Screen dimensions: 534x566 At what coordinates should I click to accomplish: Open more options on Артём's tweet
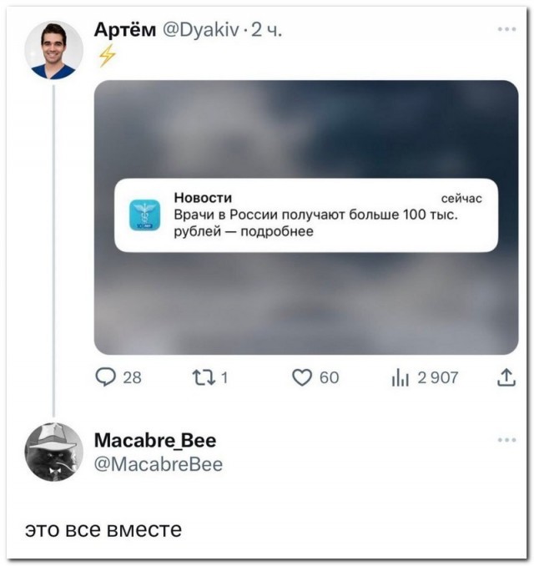click(x=506, y=29)
